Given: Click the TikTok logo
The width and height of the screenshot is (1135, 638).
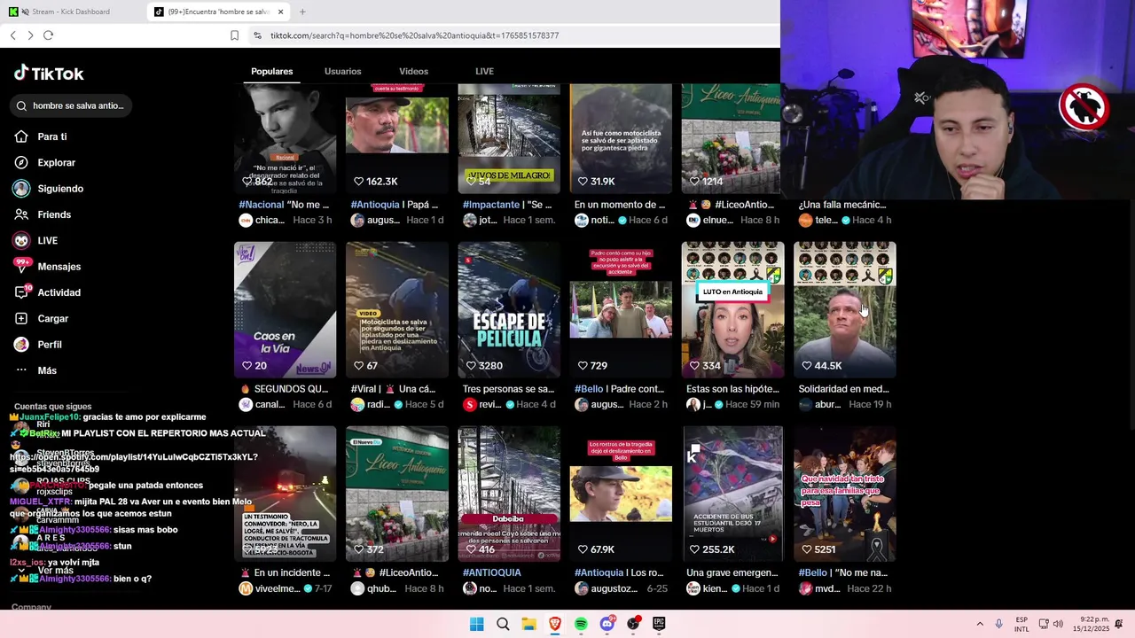Looking at the screenshot, I should click(x=49, y=74).
